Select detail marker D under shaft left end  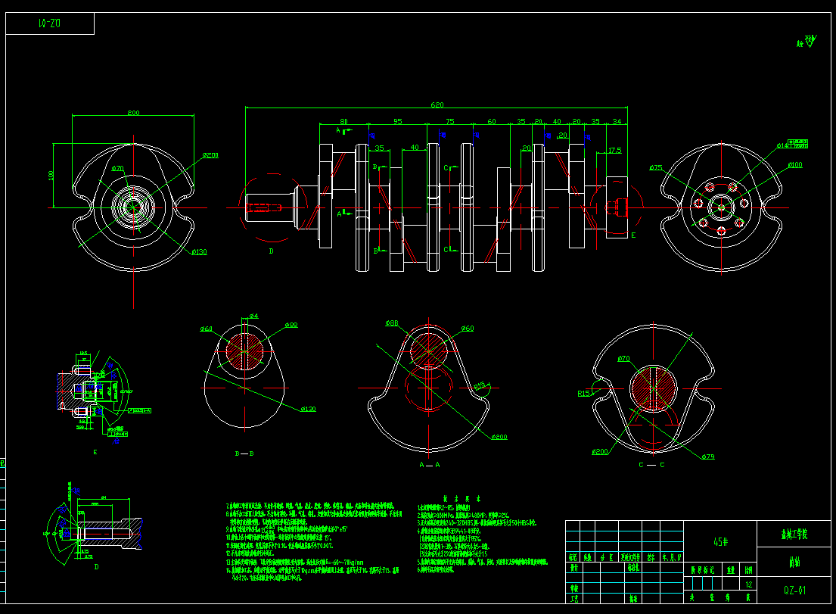tap(272, 251)
